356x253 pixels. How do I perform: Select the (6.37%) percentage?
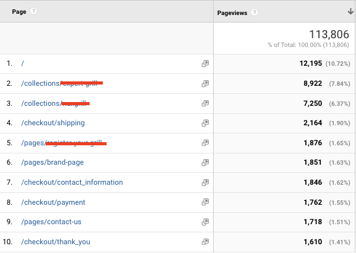pyautogui.click(x=340, y=104)
